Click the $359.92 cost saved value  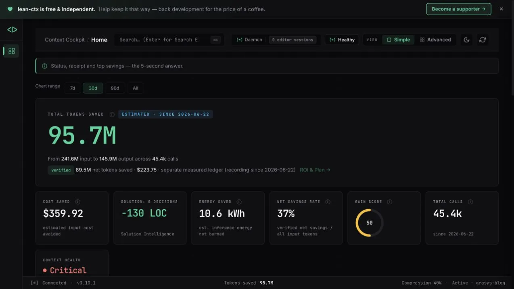pyautogui.click(x=63, y=213)
